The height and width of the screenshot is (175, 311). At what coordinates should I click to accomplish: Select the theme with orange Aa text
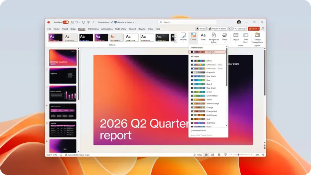[x=116, y=38]
